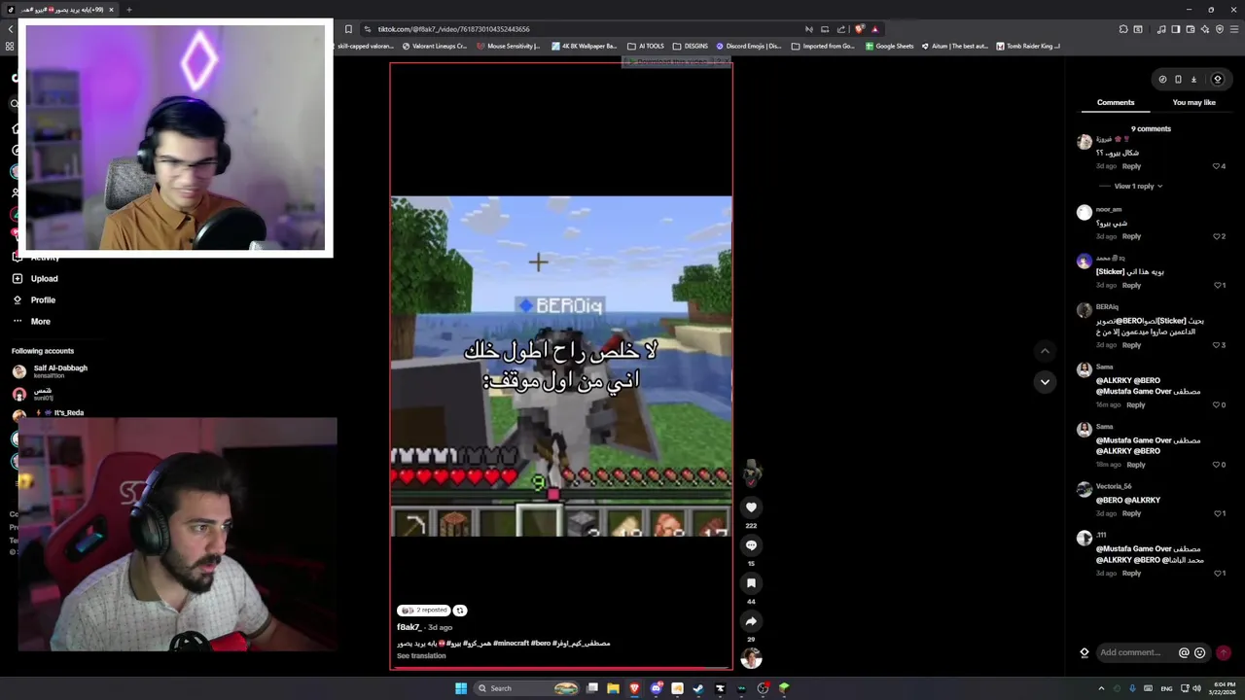Click the noor_am commenter avatar
The image size is (1245, 700).
coord(1085,212)
